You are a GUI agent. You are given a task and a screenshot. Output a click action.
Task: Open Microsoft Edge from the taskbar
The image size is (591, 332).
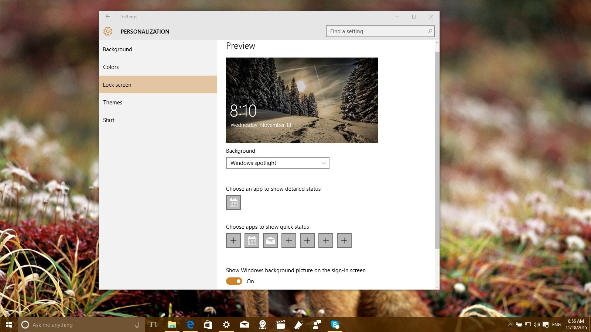click(x=190, y=325)
